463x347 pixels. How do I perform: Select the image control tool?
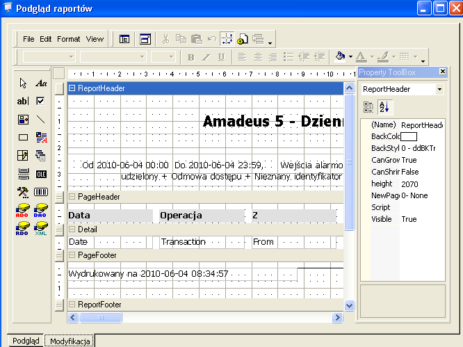click(23, 120)
